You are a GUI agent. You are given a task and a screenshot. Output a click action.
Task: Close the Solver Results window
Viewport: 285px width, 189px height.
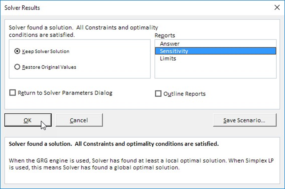pos(277,7)
